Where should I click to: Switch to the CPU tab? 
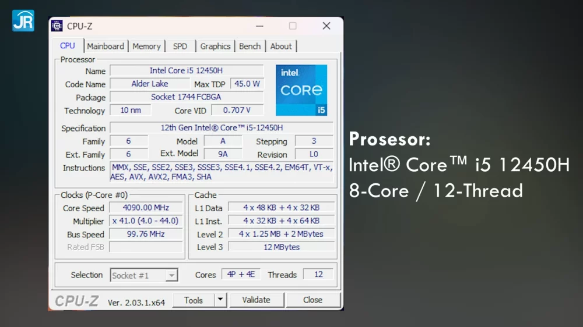[68, 45]
